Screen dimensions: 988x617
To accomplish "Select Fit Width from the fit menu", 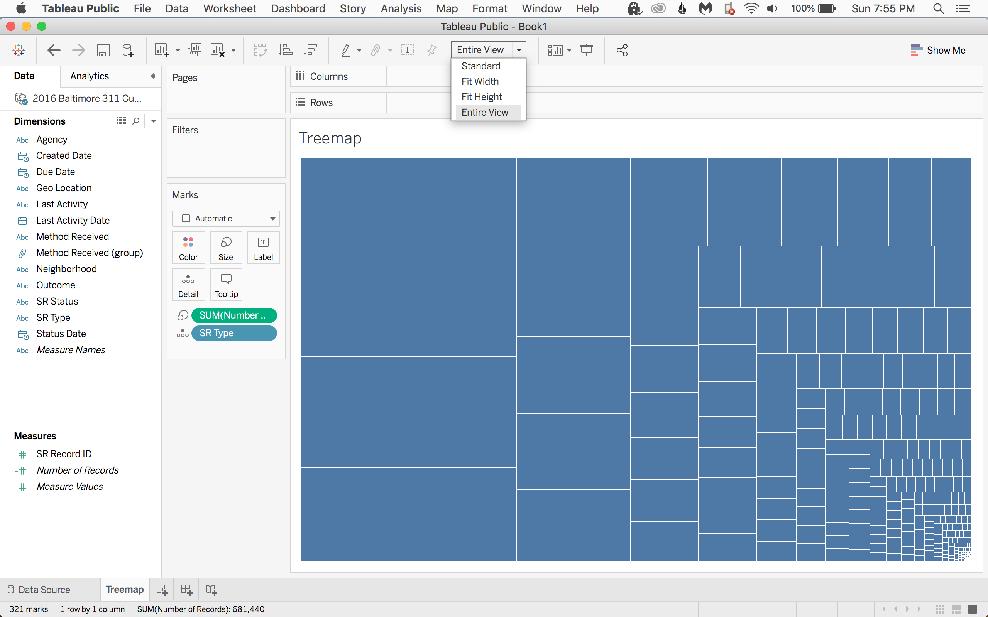I will click(488, 82).
